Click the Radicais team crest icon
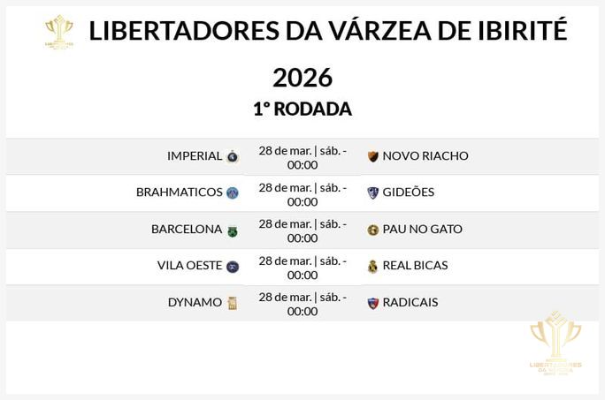Screen dimensions: 605x400 pos(372,303)
